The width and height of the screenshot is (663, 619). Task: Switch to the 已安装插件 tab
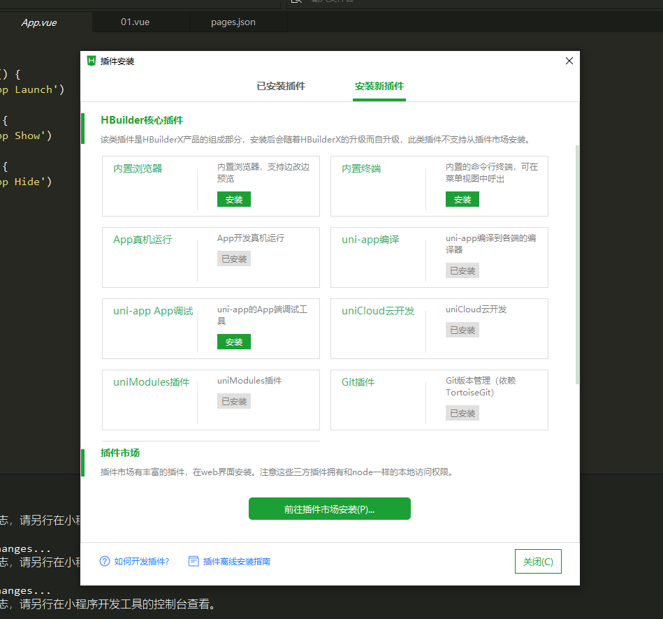(x=281, y=86)
